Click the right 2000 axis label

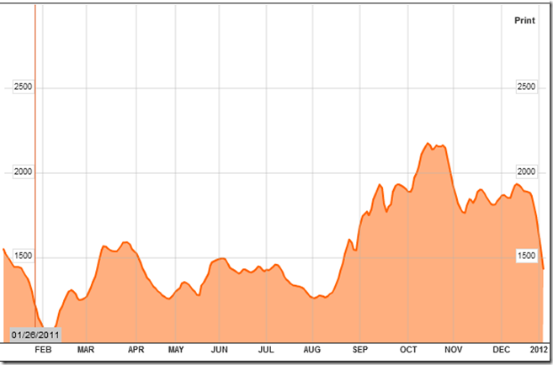coord(526,172)
